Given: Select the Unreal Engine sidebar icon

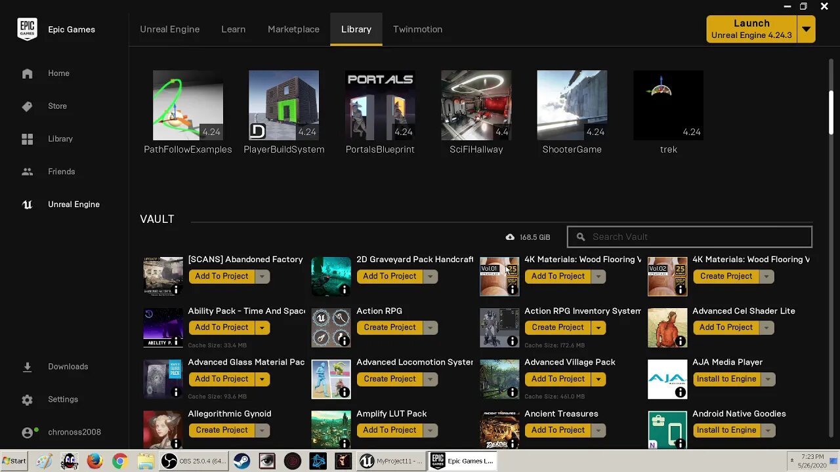Looking at the screenshot, I should click(x=27, y=205).
